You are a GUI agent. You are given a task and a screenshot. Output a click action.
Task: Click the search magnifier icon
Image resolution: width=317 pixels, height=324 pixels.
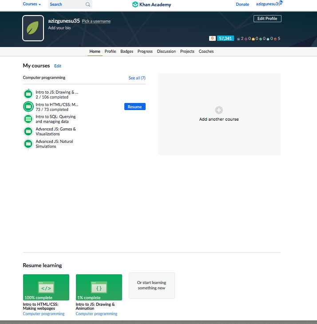tap(88, 4)
